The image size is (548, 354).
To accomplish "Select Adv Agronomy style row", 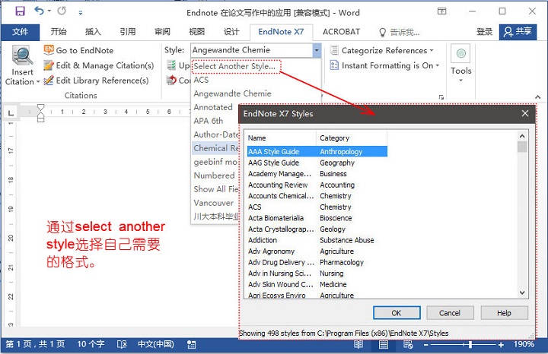I will (x=317, y=251).
